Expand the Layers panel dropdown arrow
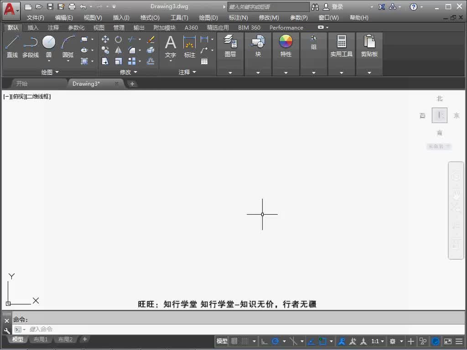Viewport: 467px width, 350px height. pos(230,72)
